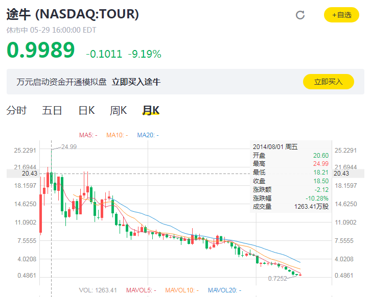Click the 涨跌额 value -2.12
The height and width of the screenshot is (297, 371).
(x=321, y=189)
